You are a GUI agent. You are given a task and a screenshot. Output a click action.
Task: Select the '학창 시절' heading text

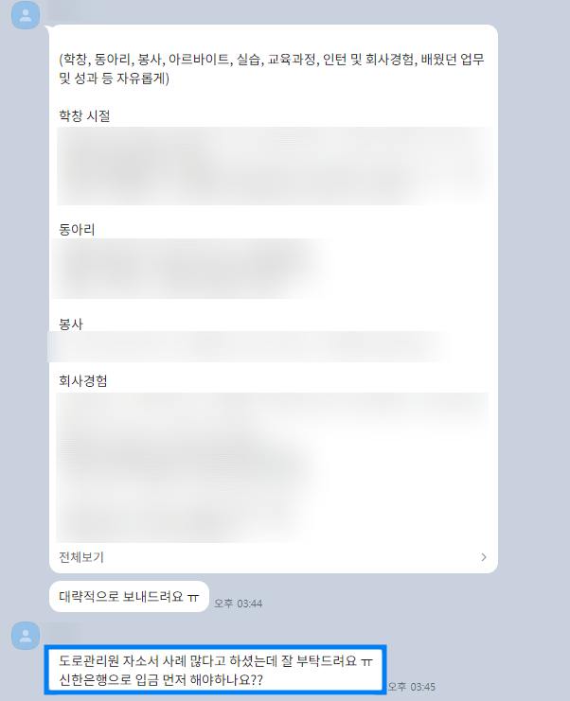tap(84, 116)
